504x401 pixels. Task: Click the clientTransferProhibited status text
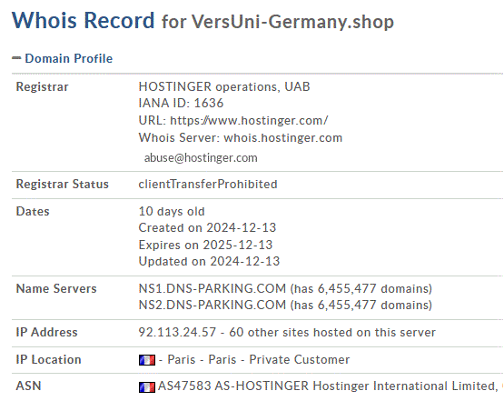pos(208,184)
